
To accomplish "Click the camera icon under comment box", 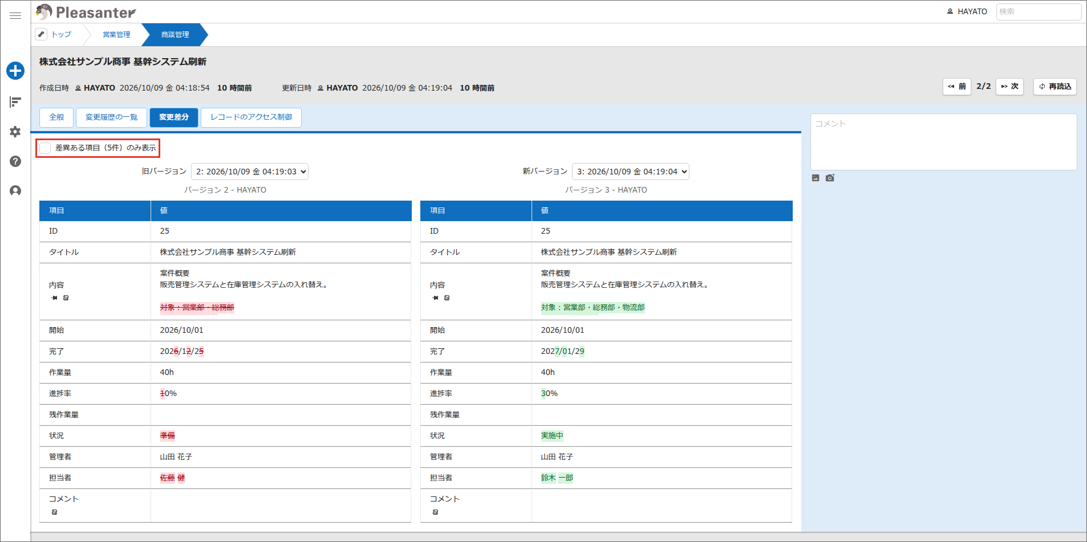I will [x=830, y=178].
